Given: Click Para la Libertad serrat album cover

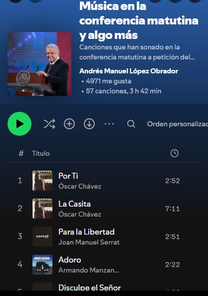Looking at the screenshot, I should tap(42, 237).
